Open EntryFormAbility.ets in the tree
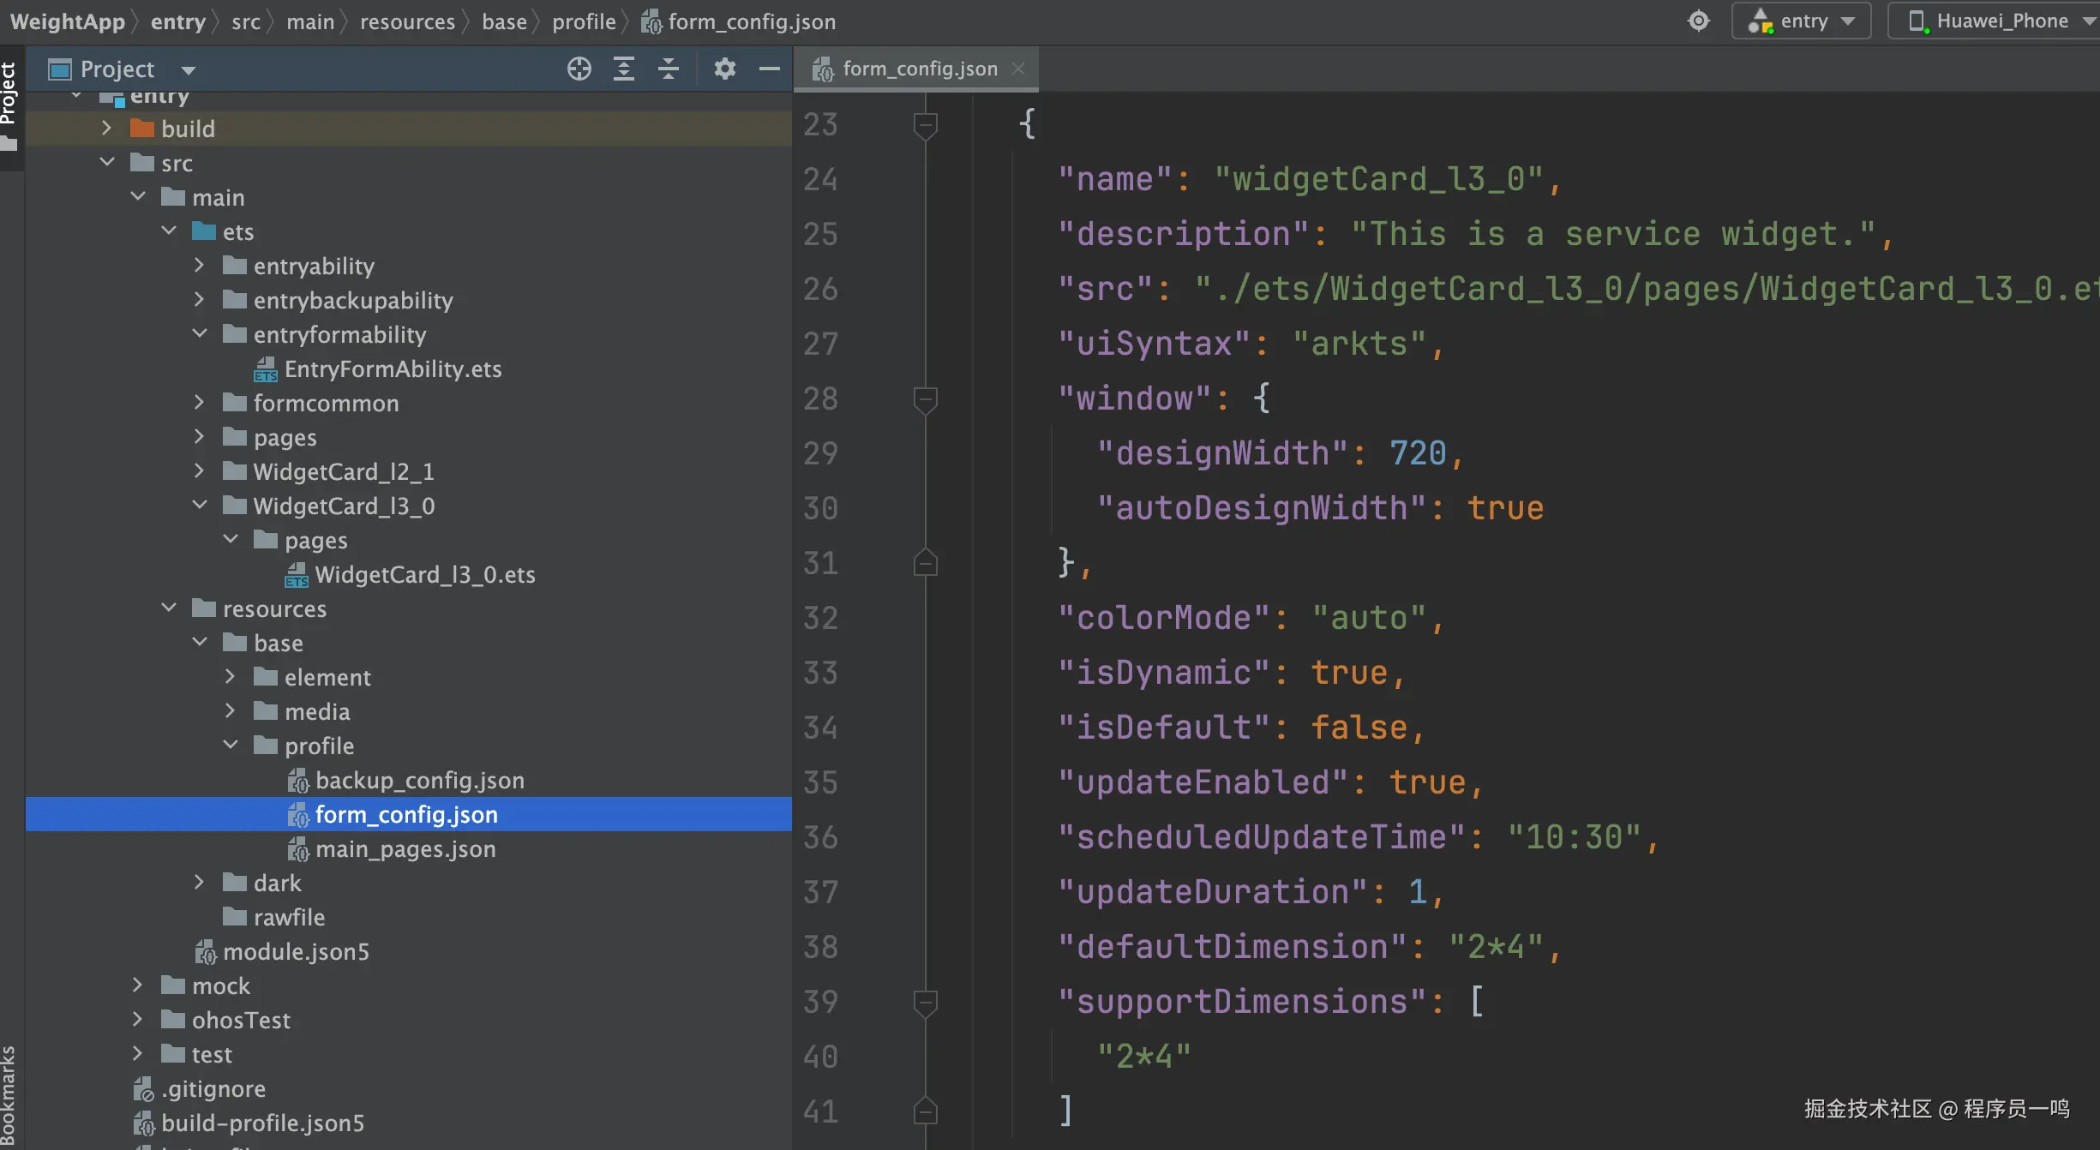 (x=392, y=369)
